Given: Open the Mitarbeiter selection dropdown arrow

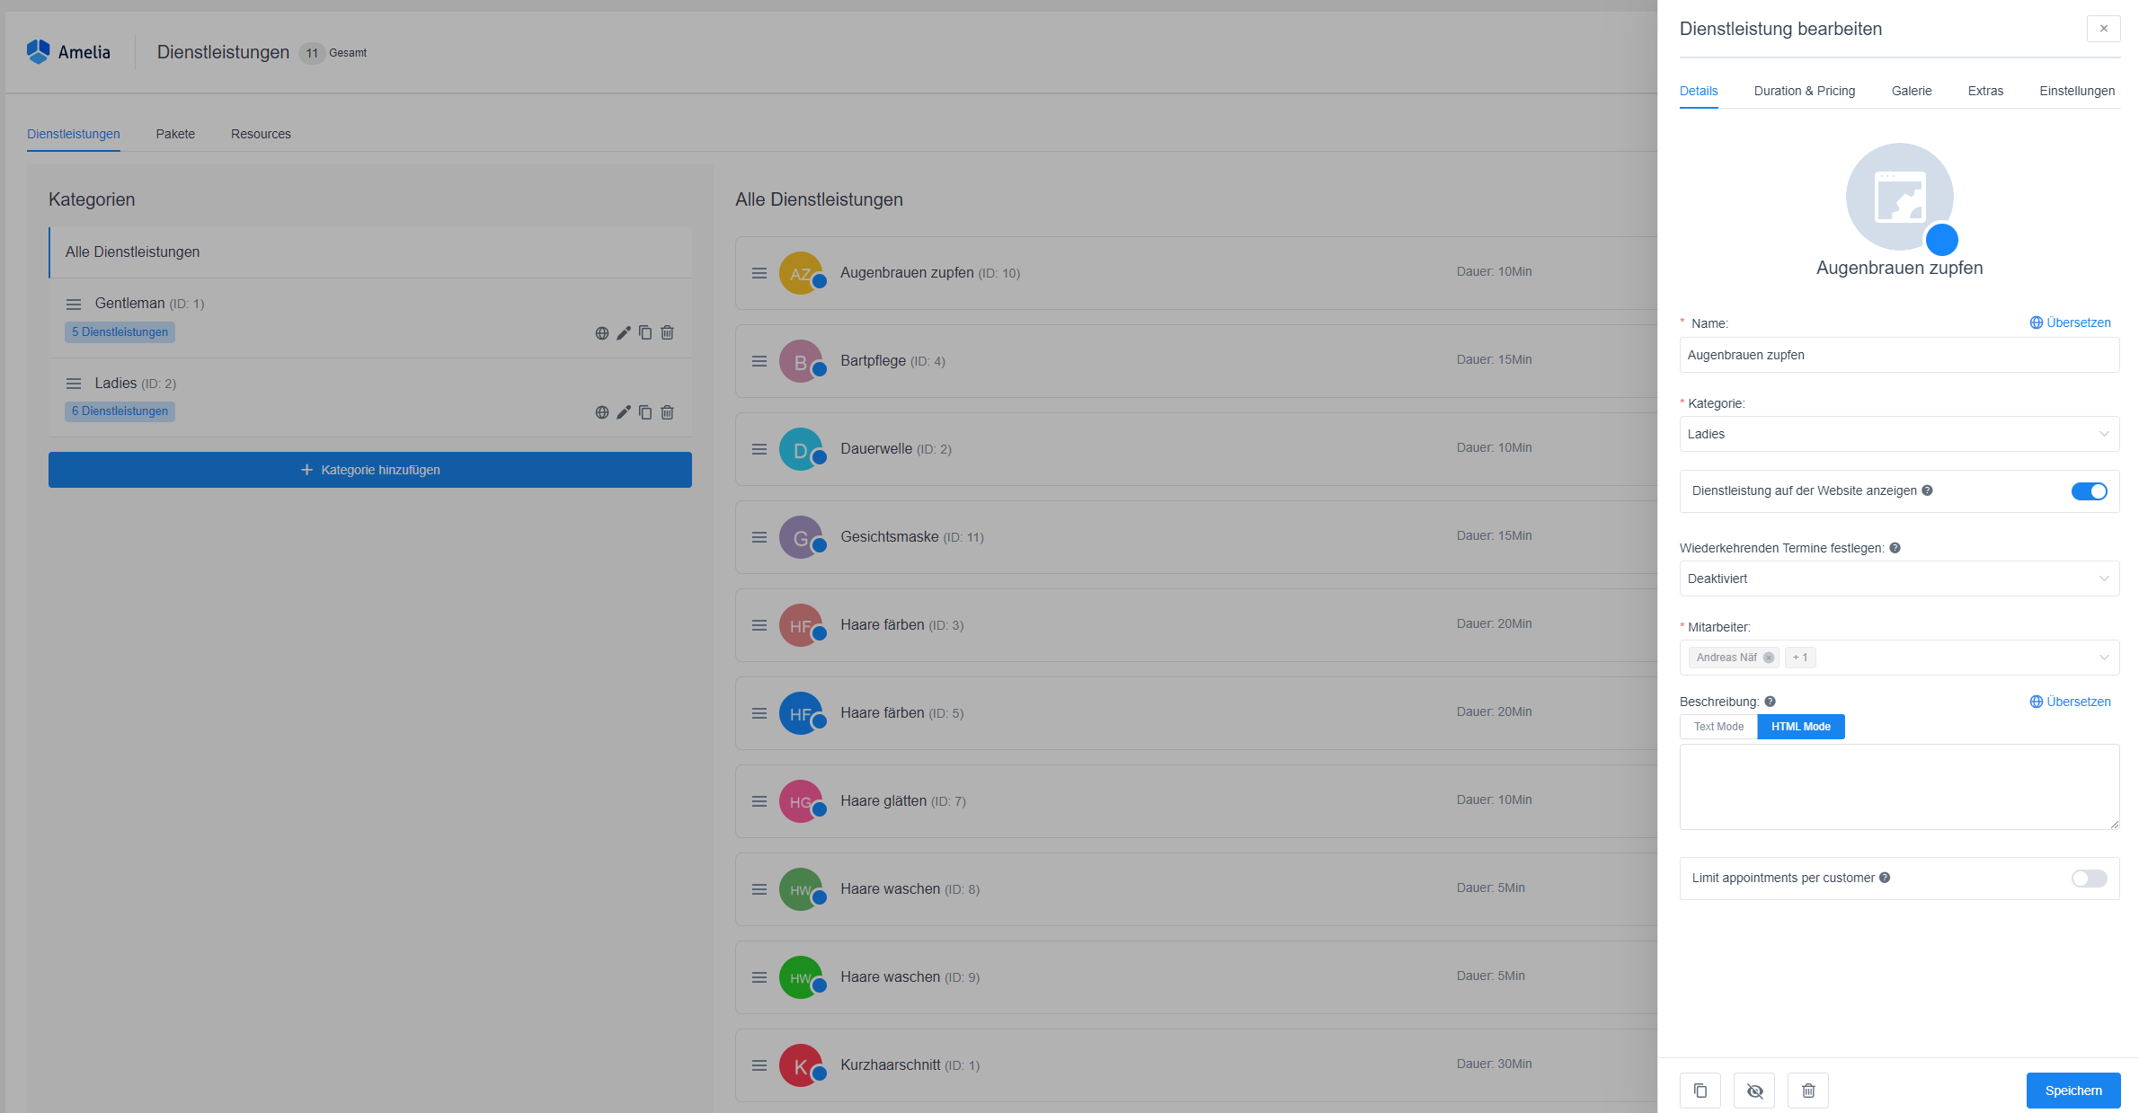Looking at the screenshot, I should click(2104, 658).
